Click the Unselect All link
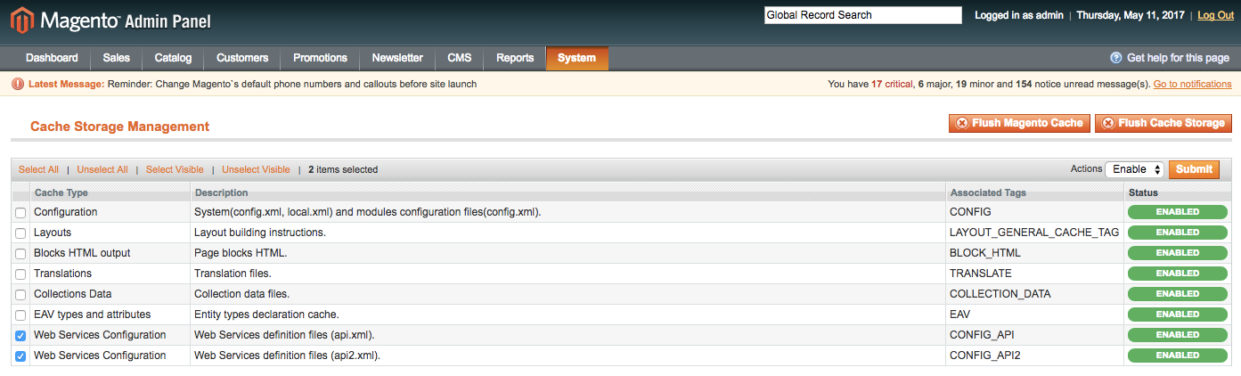This screenshot has width=1241, height=376. tap(102, 169)
